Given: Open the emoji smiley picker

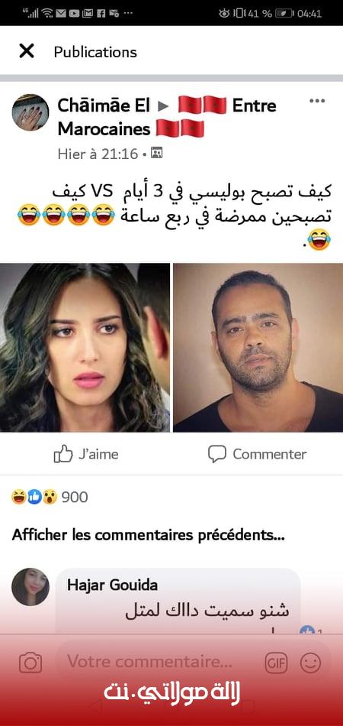Looking at the screenshot, I should coord(310,663).
